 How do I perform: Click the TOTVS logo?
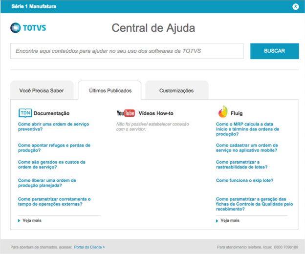(x=28, y=28)
